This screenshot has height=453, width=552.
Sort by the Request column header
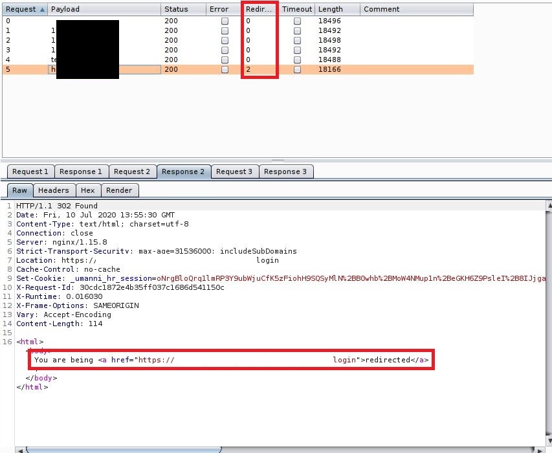click(x=25, y=9)
